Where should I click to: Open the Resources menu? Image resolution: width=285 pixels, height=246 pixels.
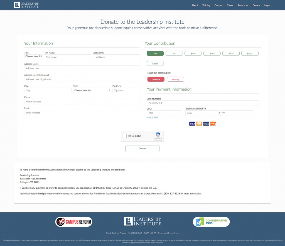243,5
